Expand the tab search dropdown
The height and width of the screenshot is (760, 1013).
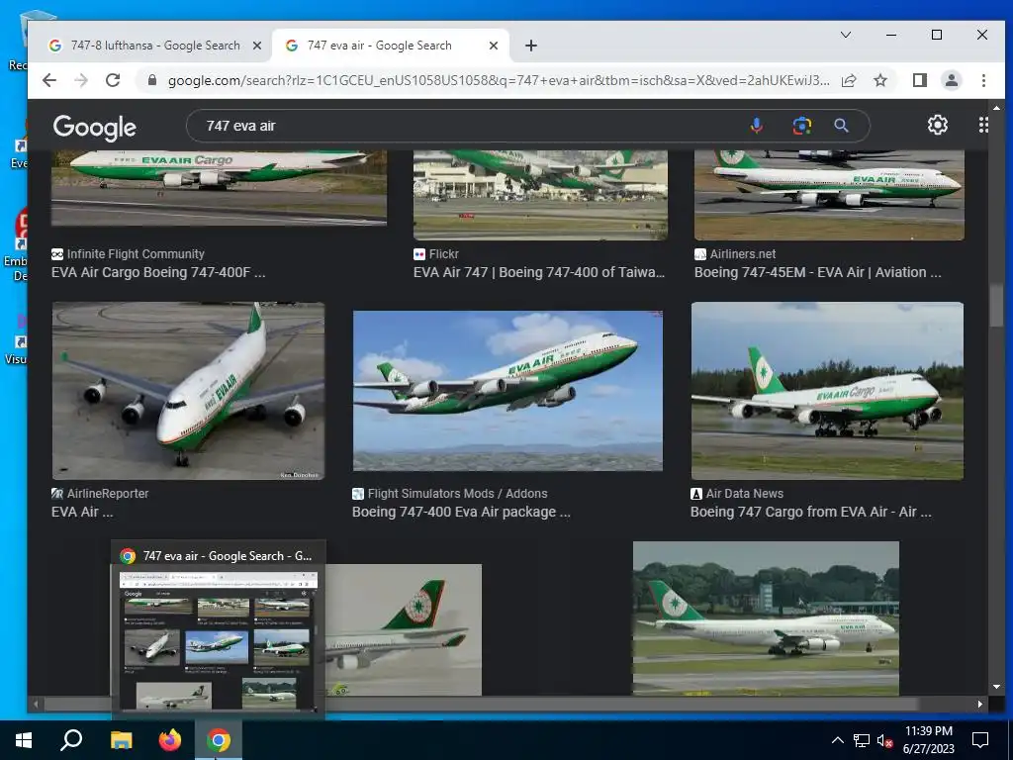[x=845, y=35]
